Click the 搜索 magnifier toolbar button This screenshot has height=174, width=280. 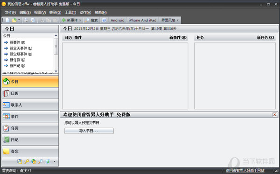(91, 20)
